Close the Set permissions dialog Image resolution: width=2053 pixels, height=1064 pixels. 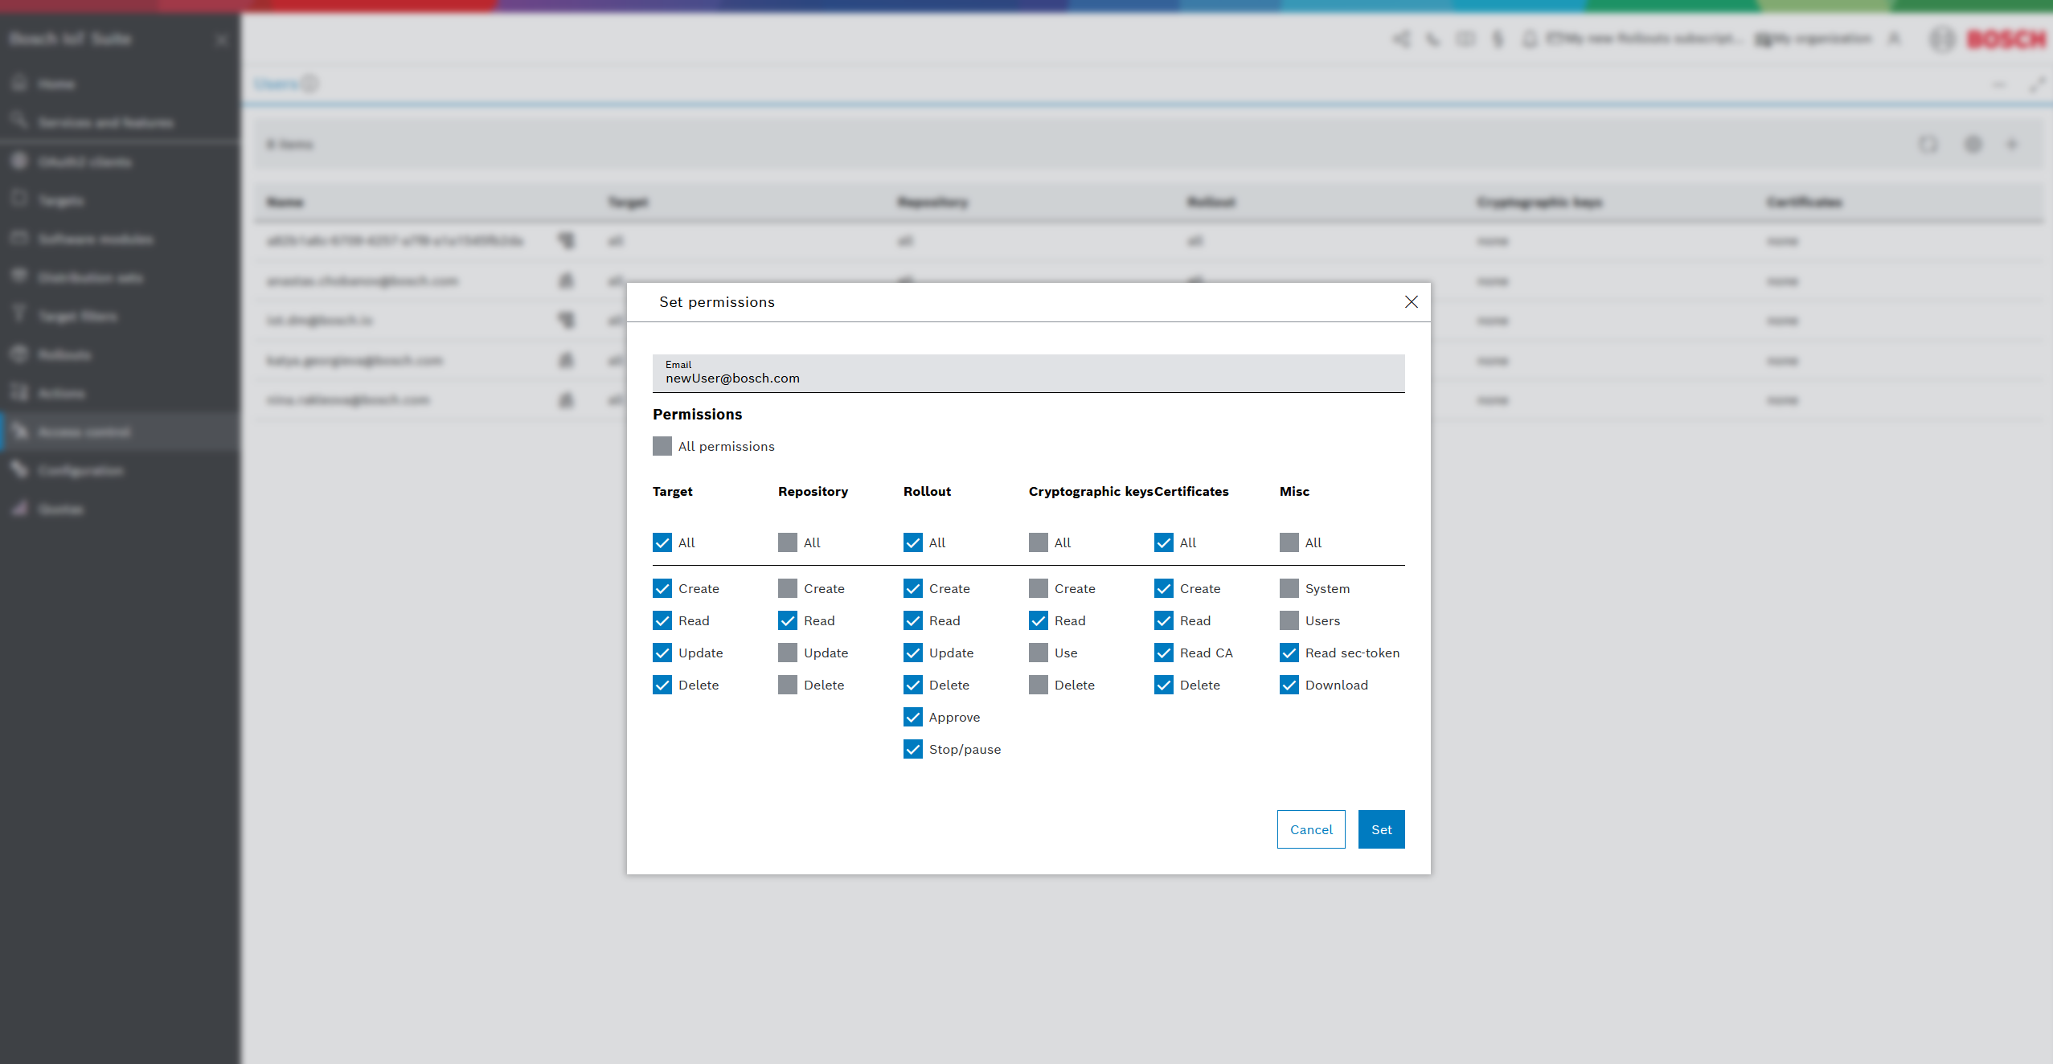tap(1411, 301)
